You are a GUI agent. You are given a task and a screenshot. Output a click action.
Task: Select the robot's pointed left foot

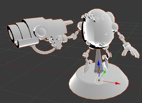coord(86,69)
